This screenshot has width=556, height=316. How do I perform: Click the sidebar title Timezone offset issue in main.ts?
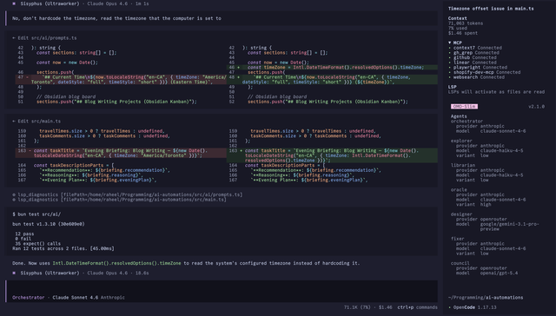491,9
